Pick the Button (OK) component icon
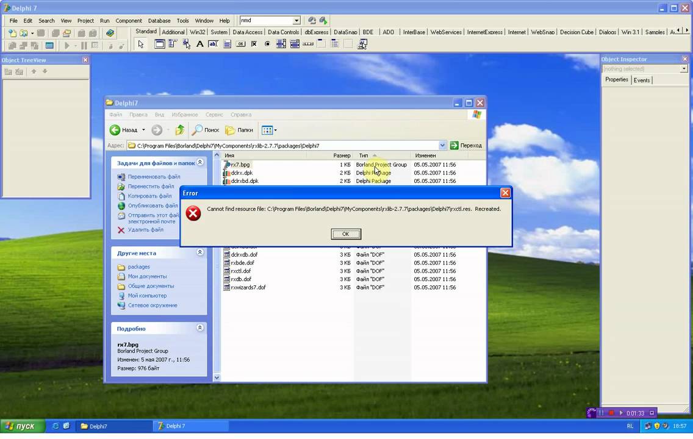Image resolution: width=693 pixels, height=439 pixels. pyautogui.click(x=240, y=44)
